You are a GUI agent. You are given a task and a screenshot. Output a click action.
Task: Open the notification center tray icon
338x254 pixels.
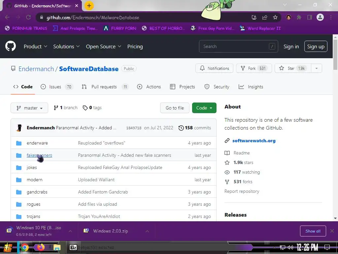(327, 247)
